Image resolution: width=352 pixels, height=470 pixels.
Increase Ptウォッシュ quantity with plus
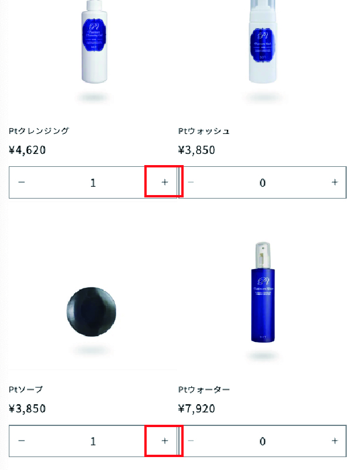click(x=334, y=182)
